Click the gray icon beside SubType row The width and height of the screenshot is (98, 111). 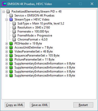point(14,23)
